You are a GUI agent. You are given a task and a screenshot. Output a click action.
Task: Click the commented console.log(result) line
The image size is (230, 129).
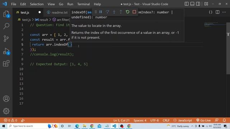point(52,54)
